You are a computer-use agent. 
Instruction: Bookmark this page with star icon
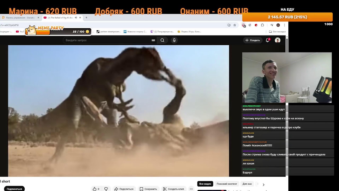(x=235, y=25)
